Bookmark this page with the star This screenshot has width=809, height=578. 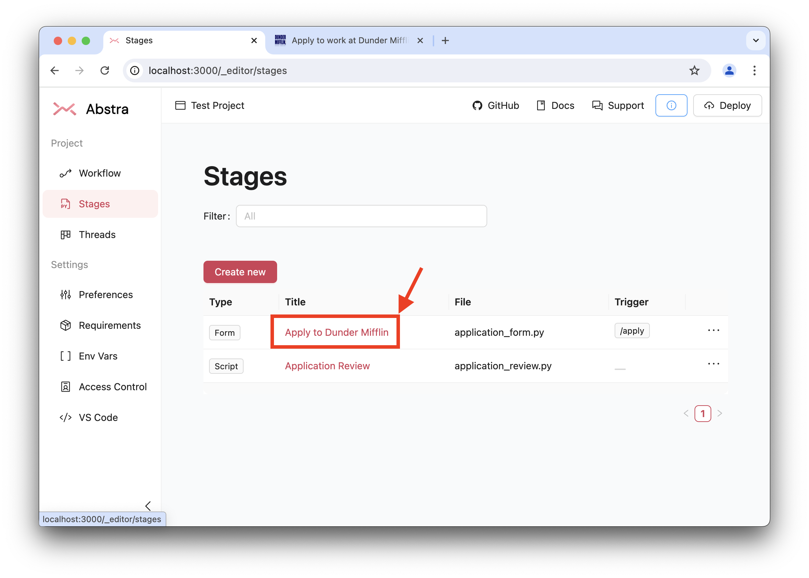coord(695,71)
